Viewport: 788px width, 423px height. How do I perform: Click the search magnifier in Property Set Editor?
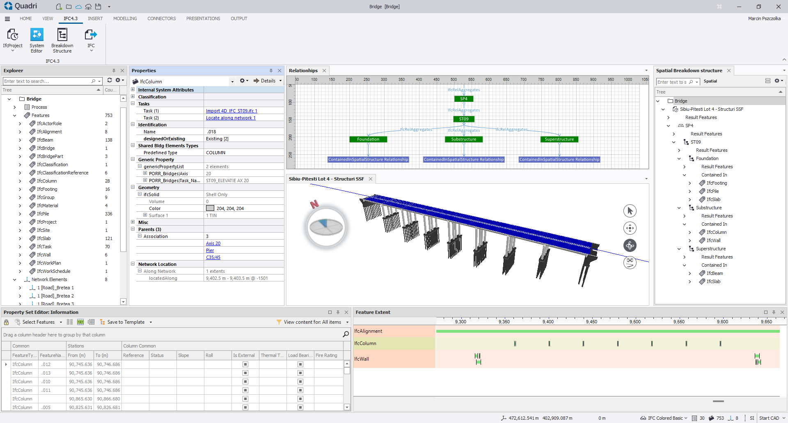(346, 334)
